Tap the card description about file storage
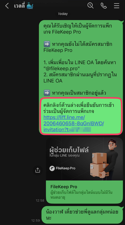The height and width of the screenshot is (225, 125). point(81,195)
